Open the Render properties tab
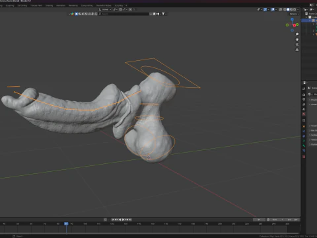317x238 pixels. tap(304, 95)
